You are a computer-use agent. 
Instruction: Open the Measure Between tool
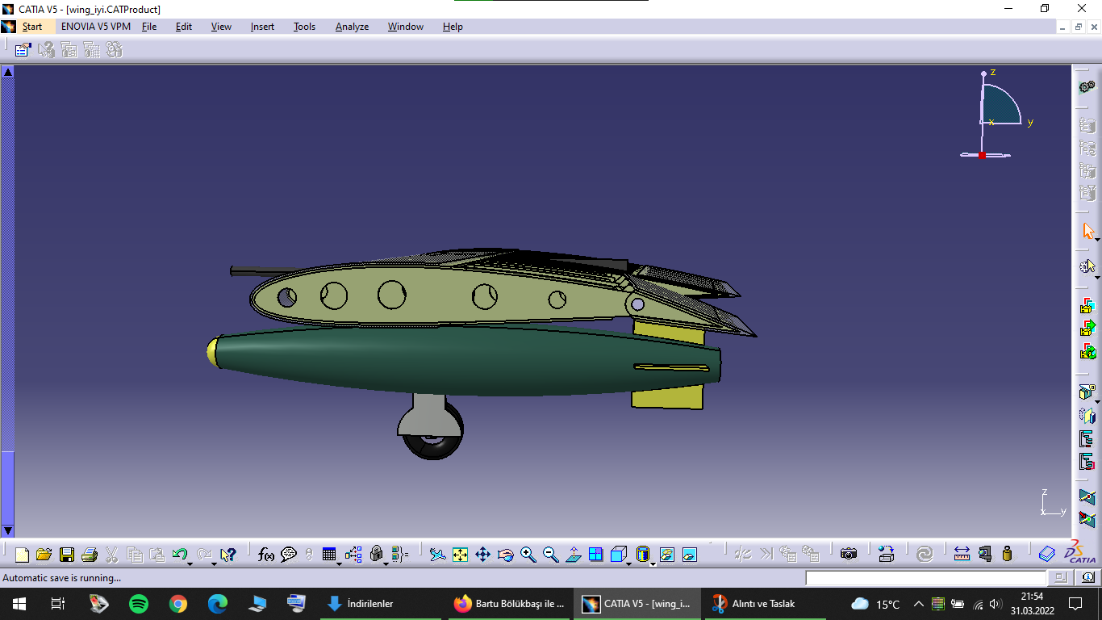[961, 554]
